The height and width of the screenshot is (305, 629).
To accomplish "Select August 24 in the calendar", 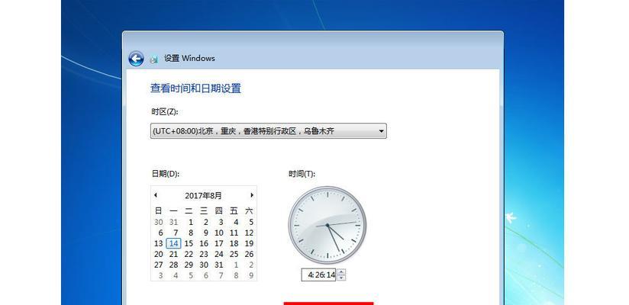I will click(218, 254).
